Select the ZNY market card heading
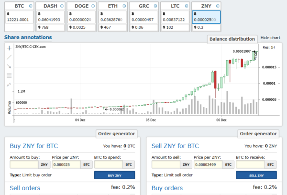 [206, 6]
